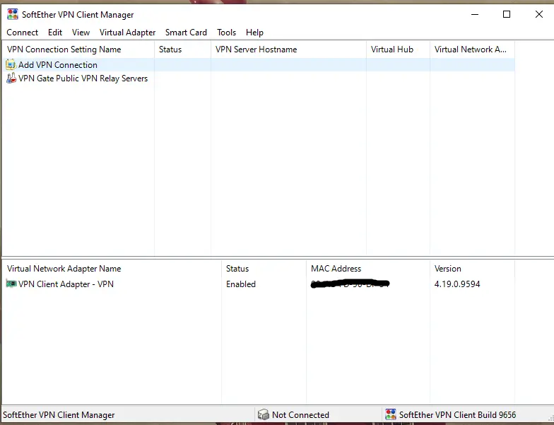Sort by connection Status column header

182,50
